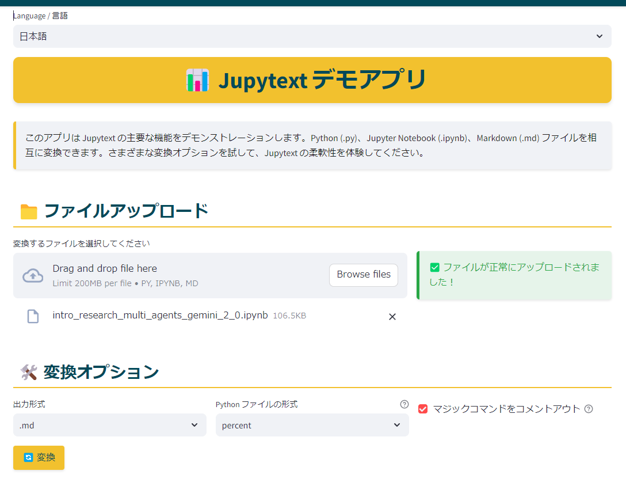
Task: Click the tools icon beside 変換オプション
Action: coord(28,373)
